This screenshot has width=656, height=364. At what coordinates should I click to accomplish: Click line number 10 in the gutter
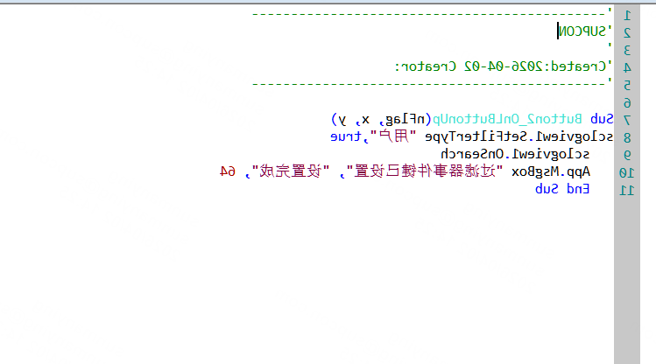click(x=627, y=173)
